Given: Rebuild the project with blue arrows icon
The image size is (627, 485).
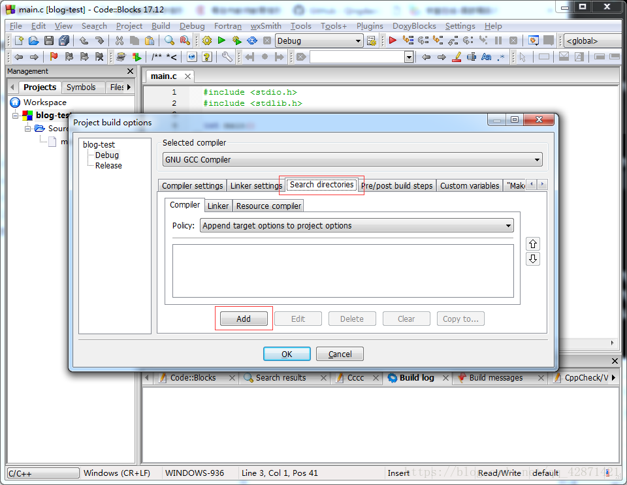Looking at the screenshot, I should (x=252, y=40).
